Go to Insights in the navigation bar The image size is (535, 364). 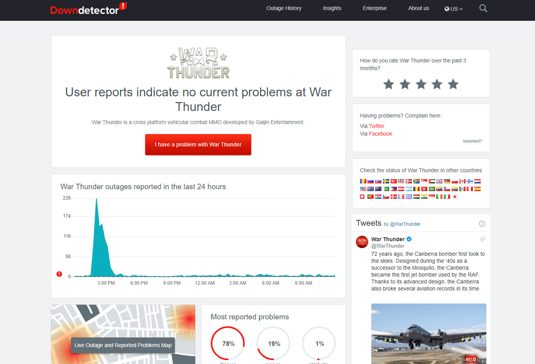(x=332, y=8)
